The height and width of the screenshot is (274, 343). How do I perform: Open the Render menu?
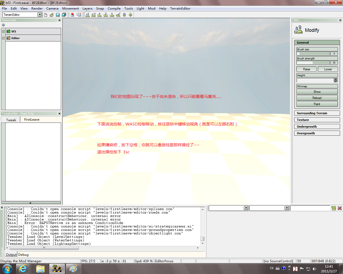point(37,9)
